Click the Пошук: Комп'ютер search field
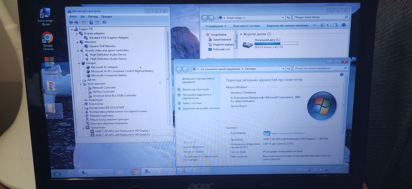 pyautogui.click(x=321, y=17)
